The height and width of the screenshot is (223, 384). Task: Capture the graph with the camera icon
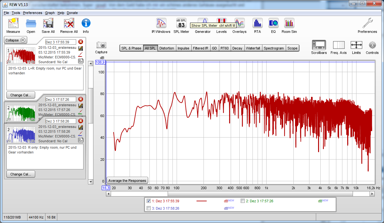[101, 45]
